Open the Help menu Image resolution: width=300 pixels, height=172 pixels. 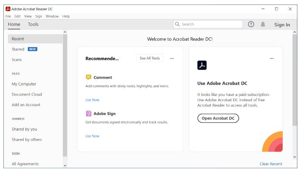(x=66, y=16)
